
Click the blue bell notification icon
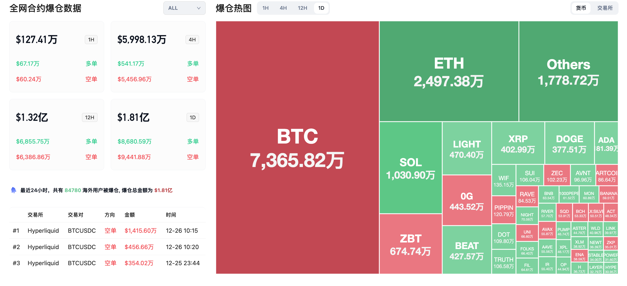pyautogui.click(x=14, y=190)
